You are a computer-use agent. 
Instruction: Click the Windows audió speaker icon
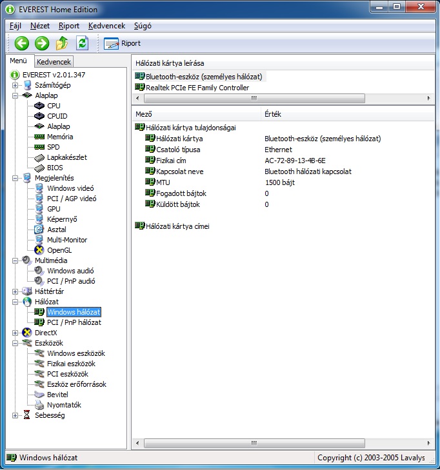click(39, 271)
